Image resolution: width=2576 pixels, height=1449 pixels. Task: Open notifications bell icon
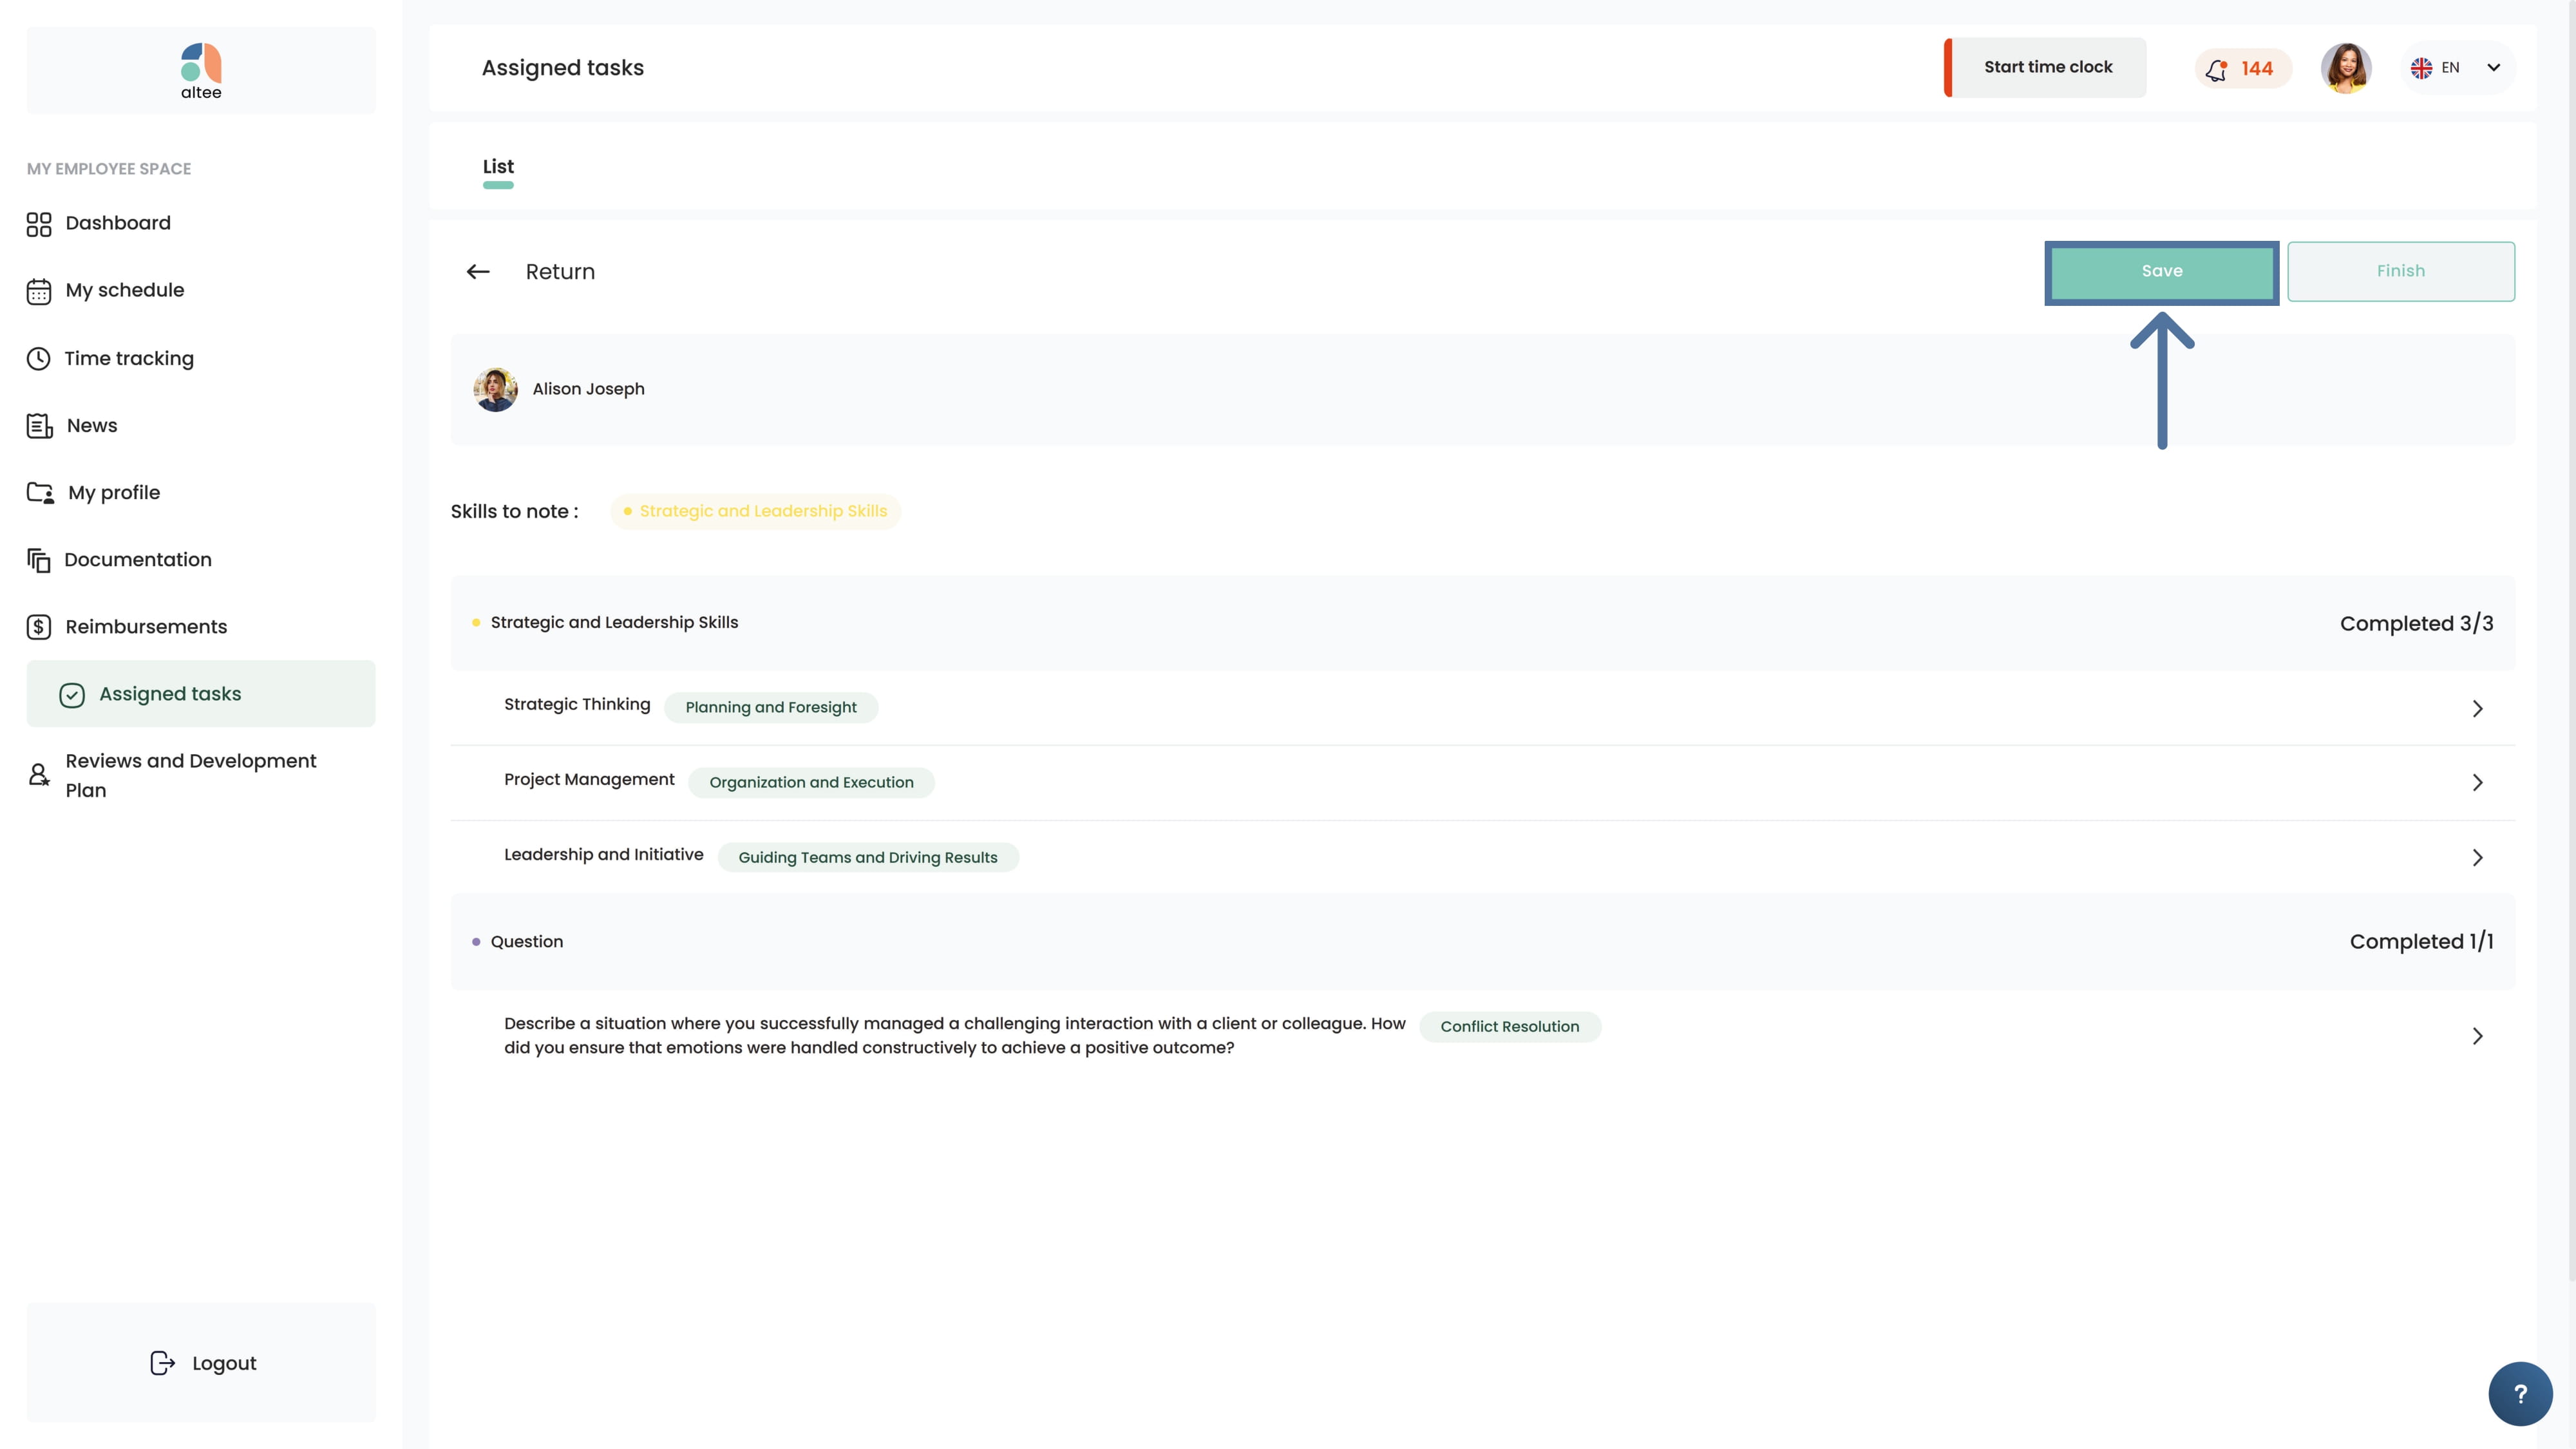click(x=2216, y=69)
